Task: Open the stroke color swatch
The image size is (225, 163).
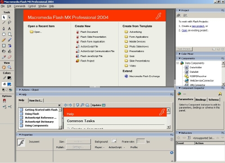Action: pyautogui.click(x=9, y=78)
